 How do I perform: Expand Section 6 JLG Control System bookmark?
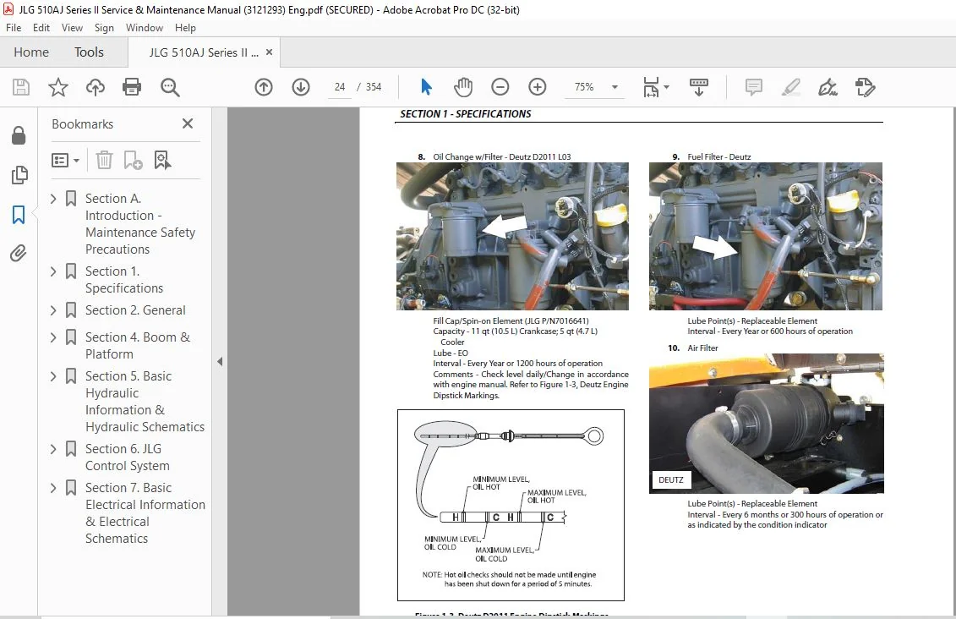coord(53,450)
